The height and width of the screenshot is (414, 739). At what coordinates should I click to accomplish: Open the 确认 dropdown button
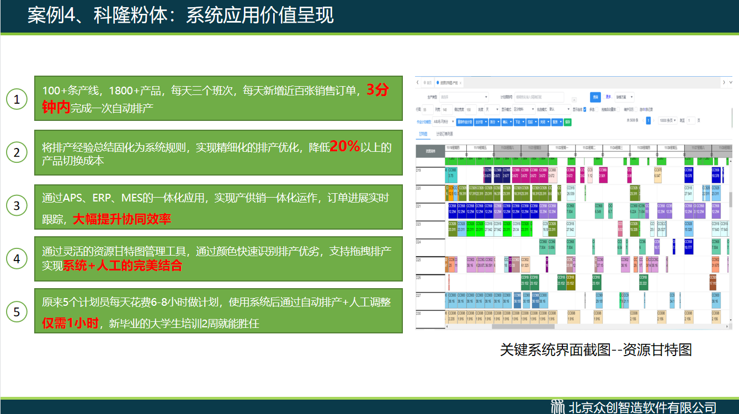point(507,122)
